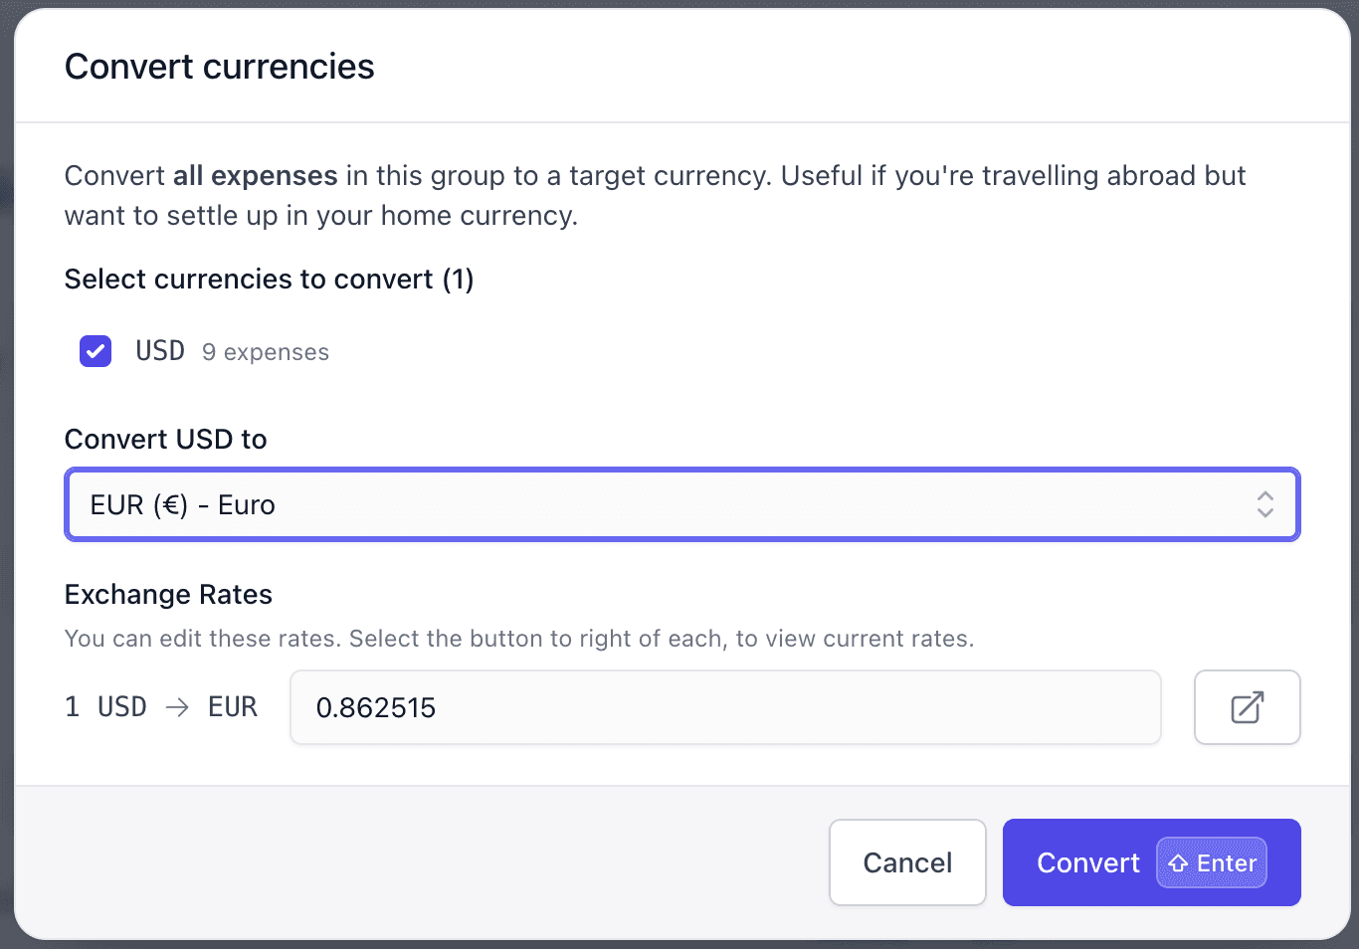The height and width of the screenshot is (949, 1359).
Task: Change target currency from EUR dropdown
Action: (x=682, y=504)
